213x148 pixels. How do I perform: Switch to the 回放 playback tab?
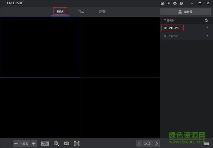[81, 12]
